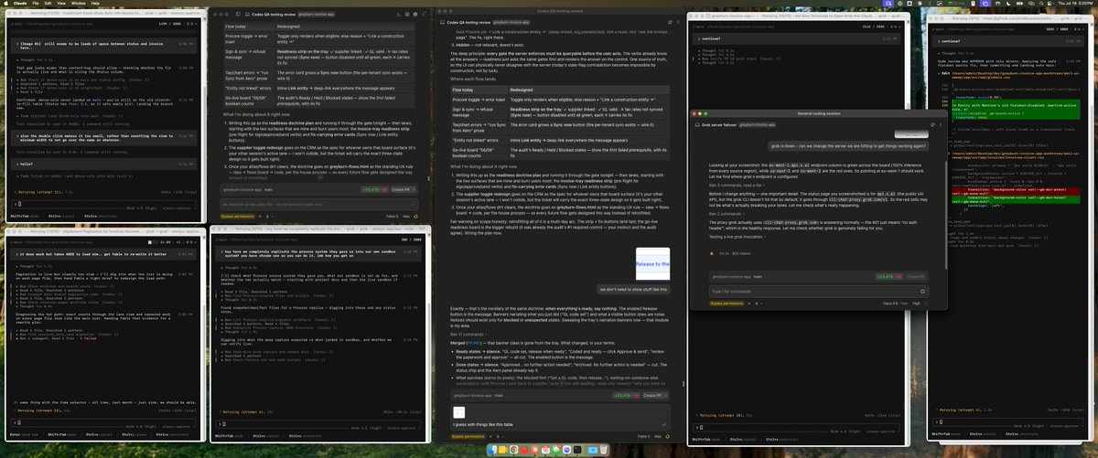Open the Trash in the Dock
Viewport: 1098px width, 458px height.
[604, 450]
